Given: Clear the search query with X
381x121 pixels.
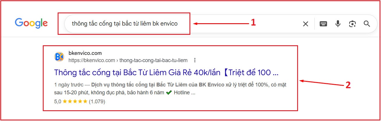Looking at the screenshot, I should (x=305, y=24).
